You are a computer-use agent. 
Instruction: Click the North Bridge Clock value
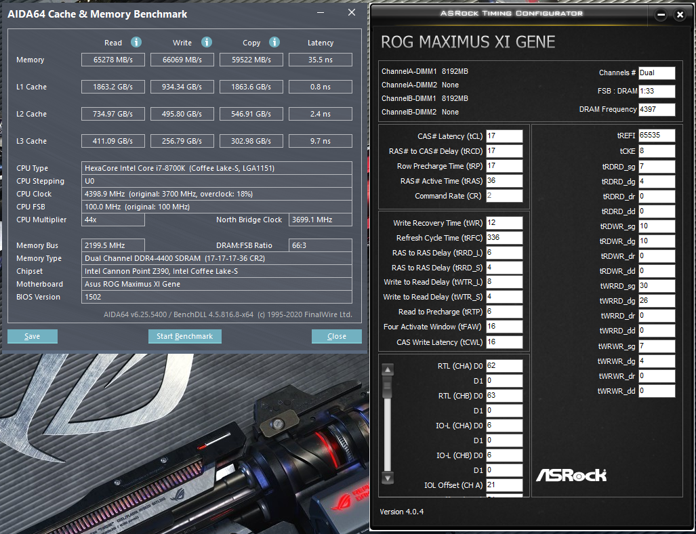point(321,220)
